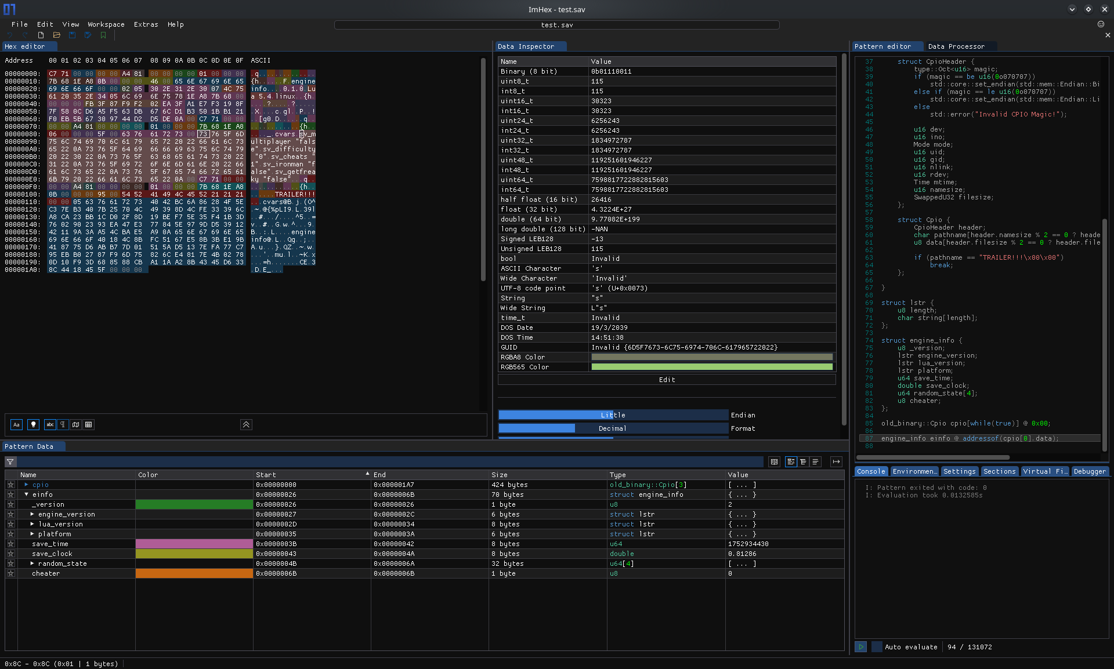Image resolution: width=1114 pixels, height=669 pixels.
Task: Create a new file with the blank page icon
Action: [41, 35]
